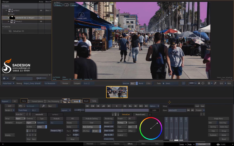Click the Saturation vertical slider

(186, 129)
